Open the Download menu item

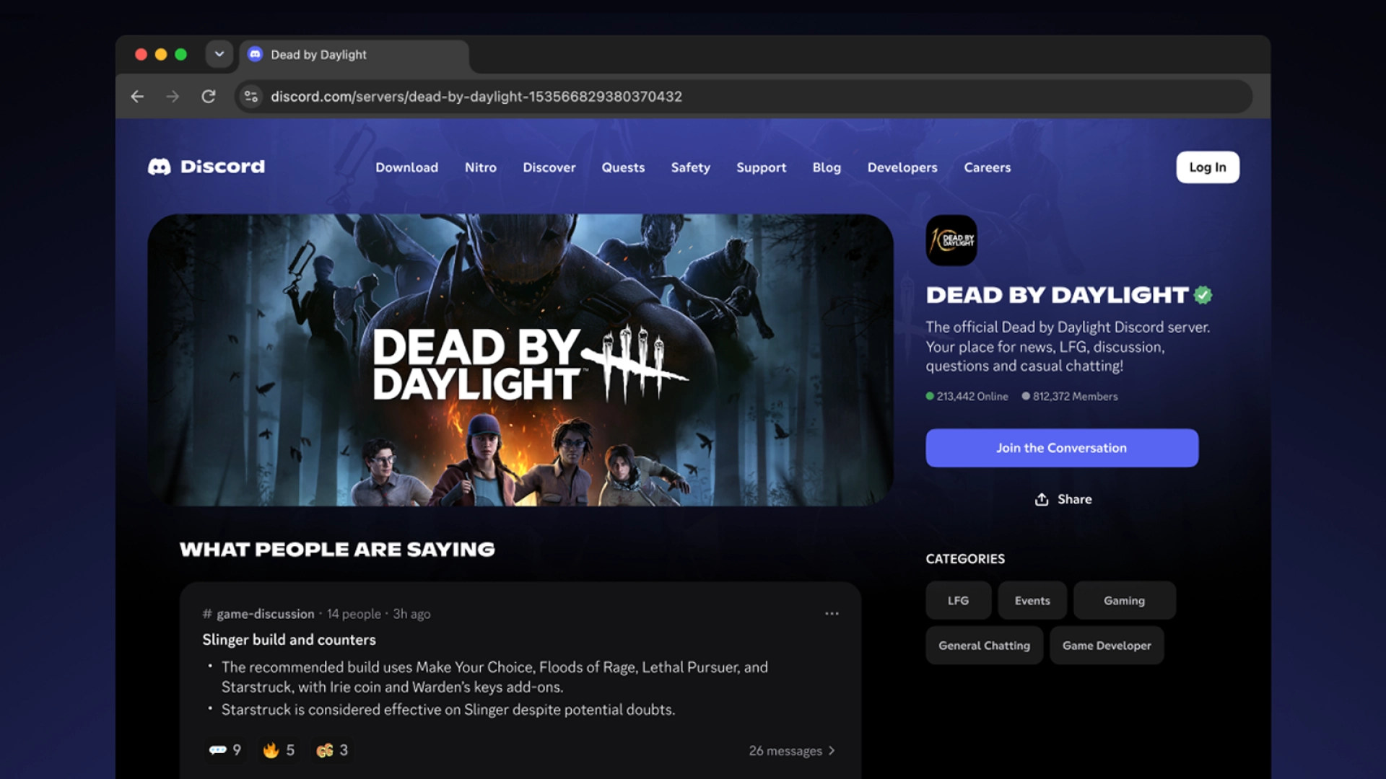406,167
